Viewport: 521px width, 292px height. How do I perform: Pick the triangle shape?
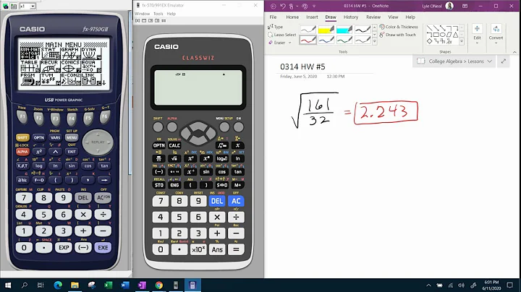pyautogui.click(x=456, y=35)
